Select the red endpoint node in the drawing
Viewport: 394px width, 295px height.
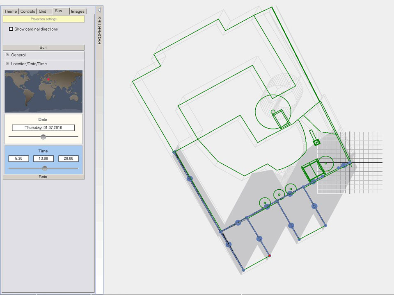[x=270, y=256]
